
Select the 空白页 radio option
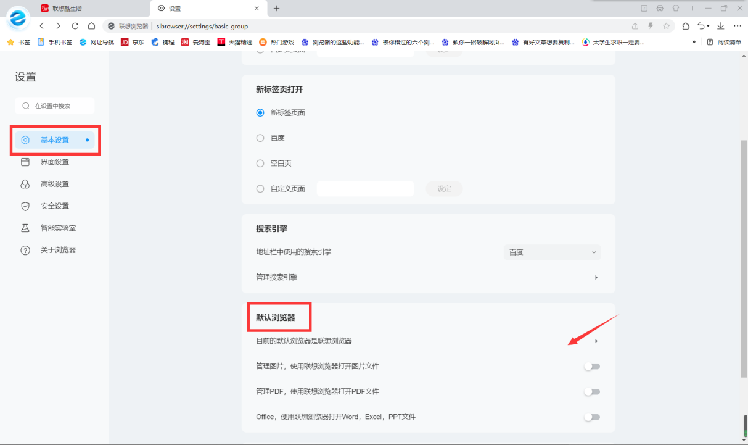pos(260,164)
